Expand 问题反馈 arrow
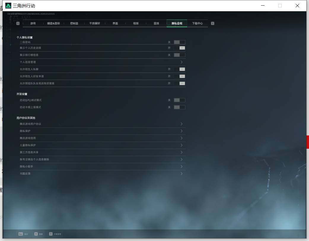Screen dimensions: 309x241 click(181, 174)
